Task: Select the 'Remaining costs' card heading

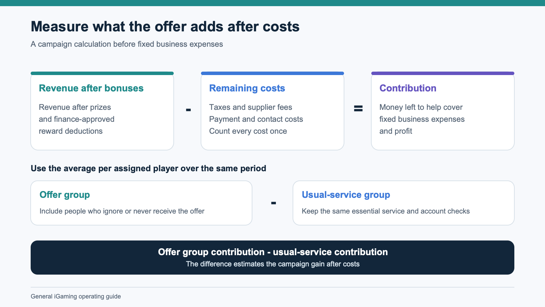Action: [x=247, y=88]
